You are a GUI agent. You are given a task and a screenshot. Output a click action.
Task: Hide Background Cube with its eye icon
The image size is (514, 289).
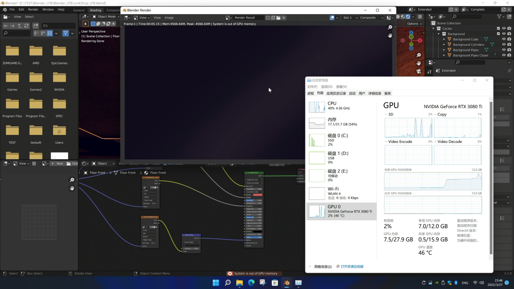pos(504,39)
